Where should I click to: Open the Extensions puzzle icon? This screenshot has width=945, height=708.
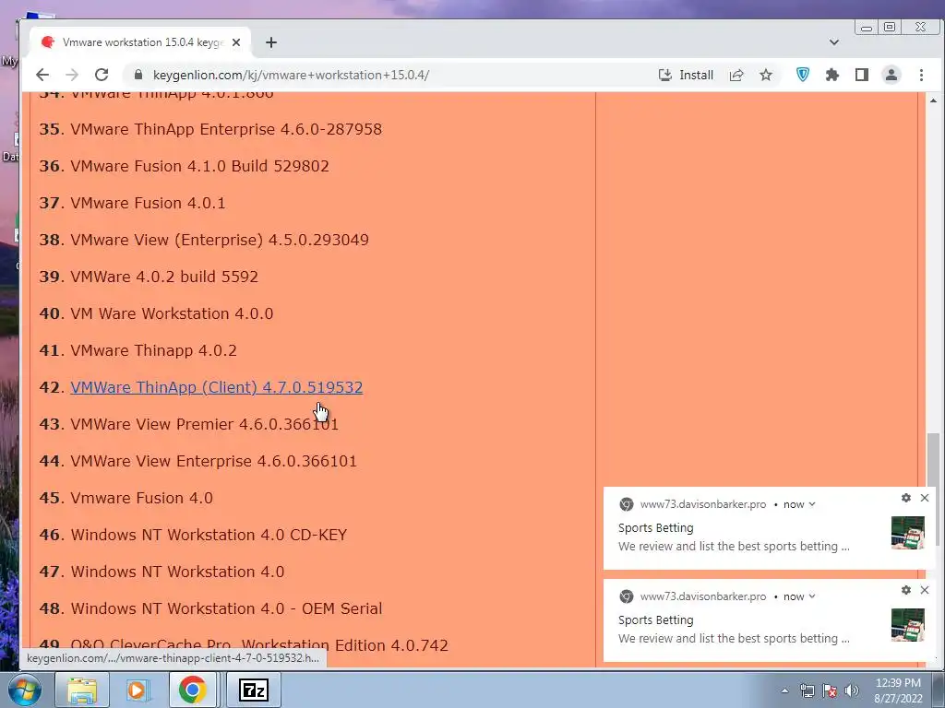(x=832, y=75)
